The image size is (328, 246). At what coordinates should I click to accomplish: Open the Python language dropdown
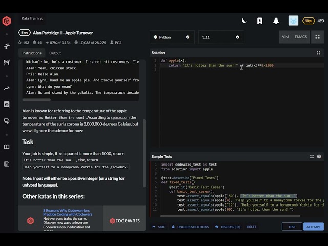172,37
